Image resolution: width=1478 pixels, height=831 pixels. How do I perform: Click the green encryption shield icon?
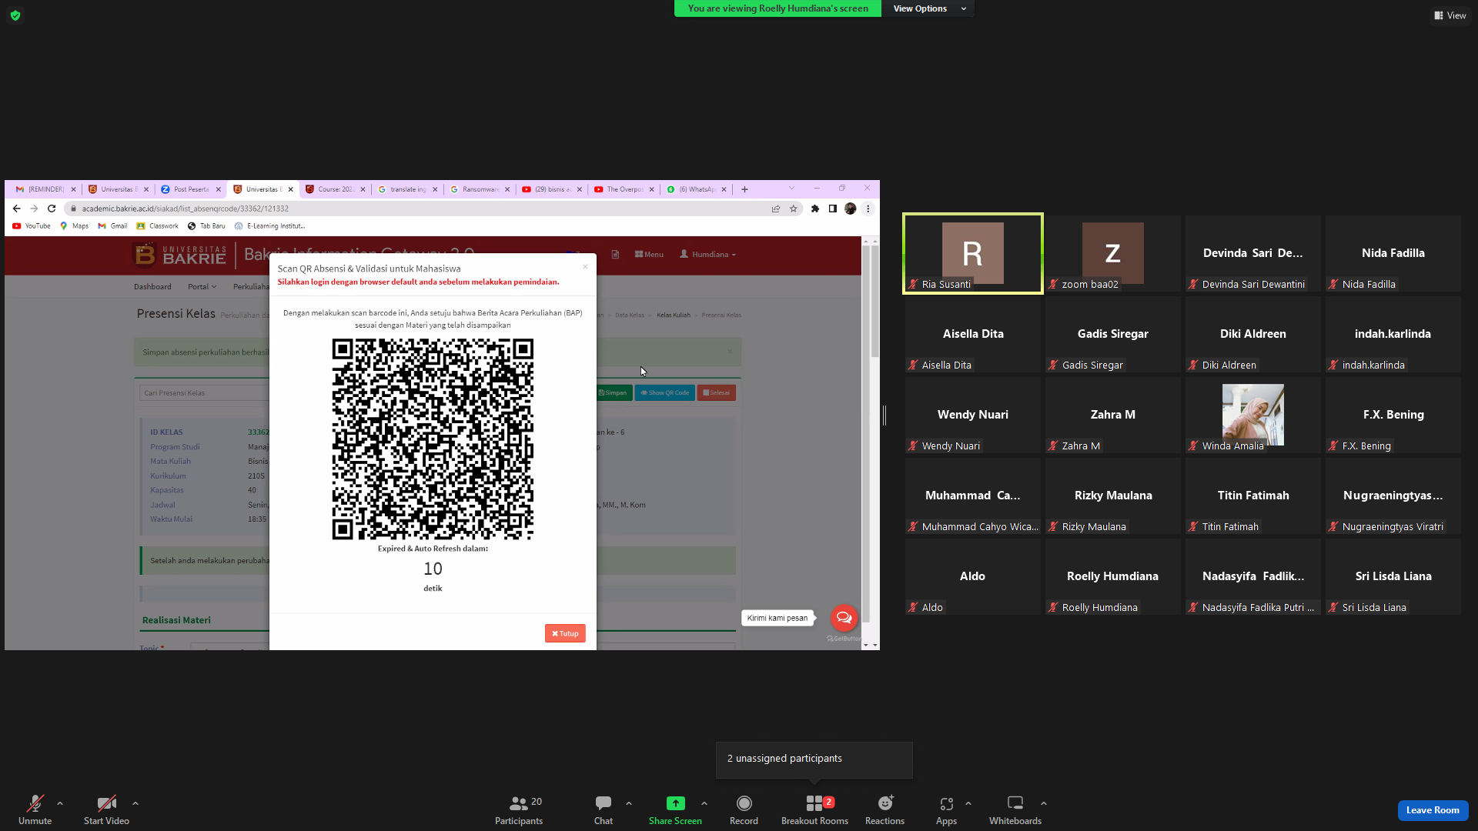tap(15, 15)
